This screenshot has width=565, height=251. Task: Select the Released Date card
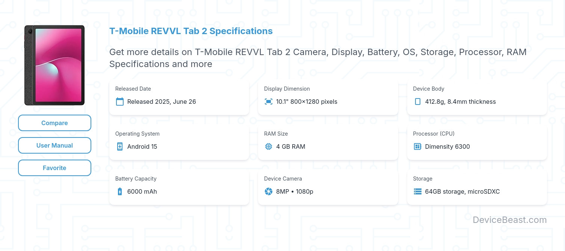[179, 97]
